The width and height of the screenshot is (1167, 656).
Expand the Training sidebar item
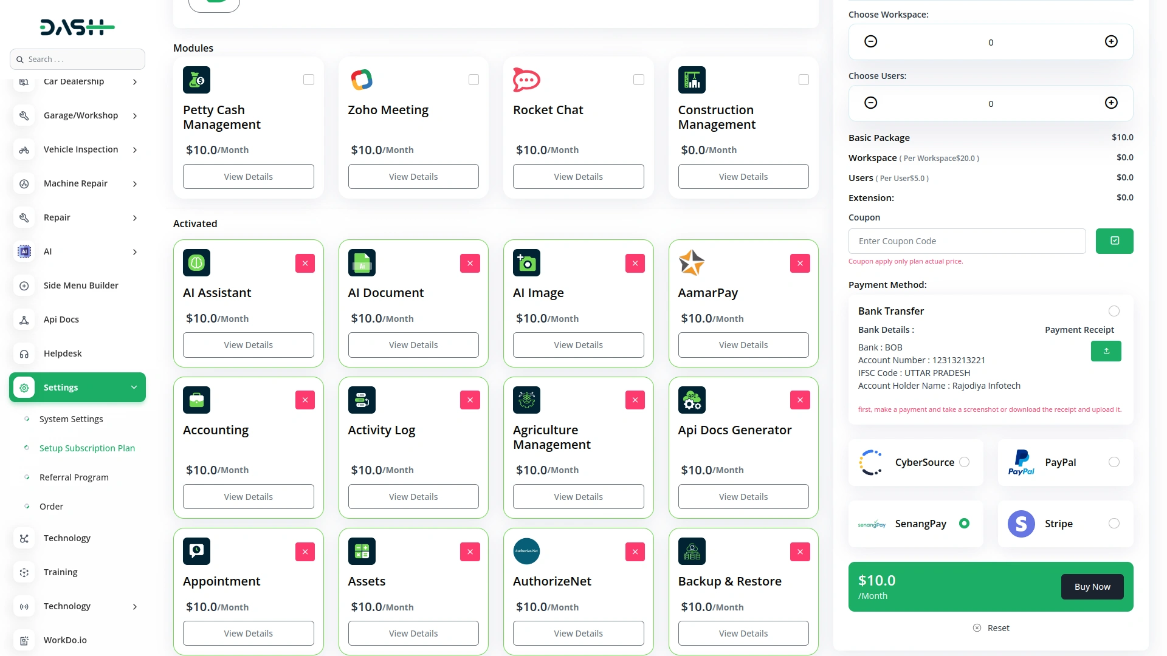tap(60, 572)
